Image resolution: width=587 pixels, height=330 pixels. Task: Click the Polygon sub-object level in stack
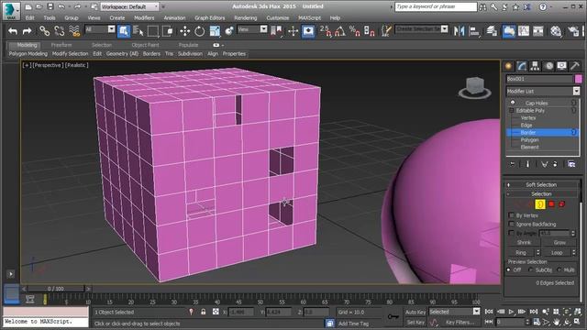tap(529, 140)
